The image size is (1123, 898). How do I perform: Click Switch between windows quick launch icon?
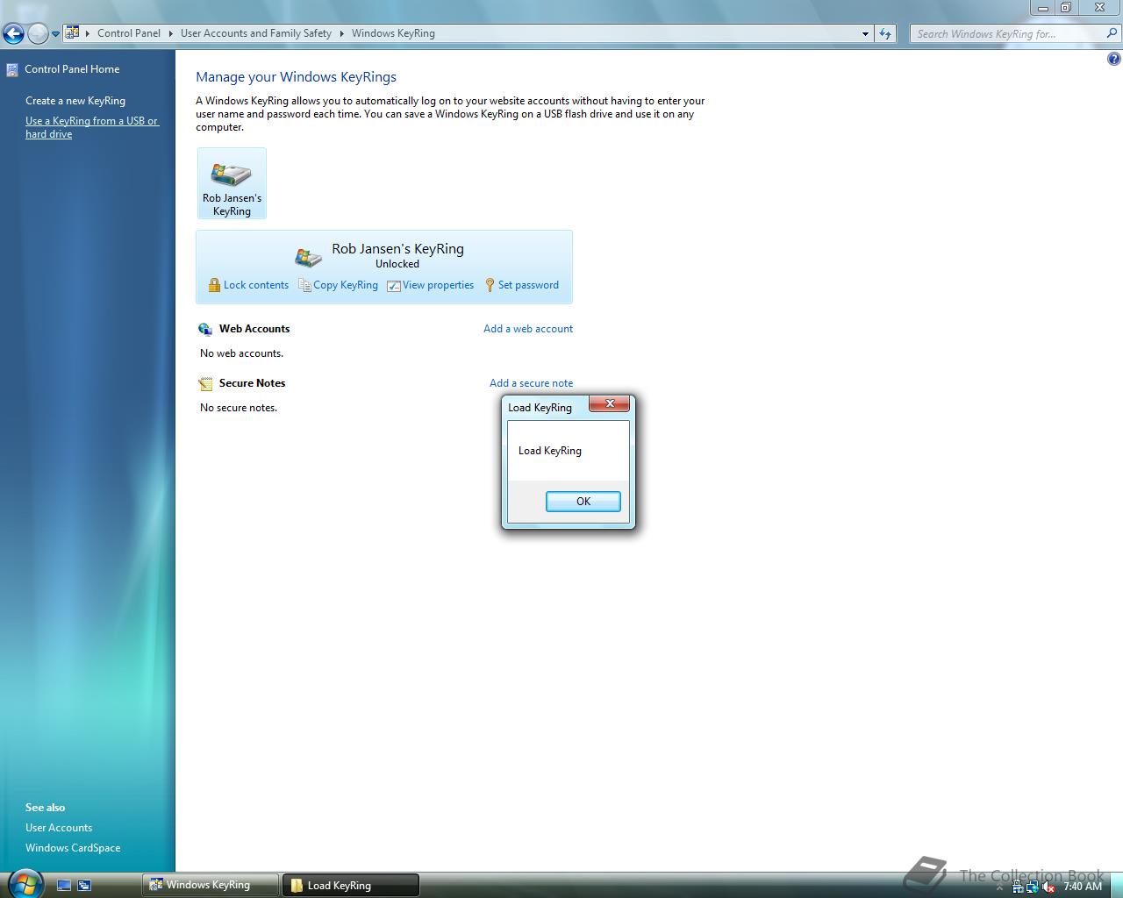pos(84,886)
